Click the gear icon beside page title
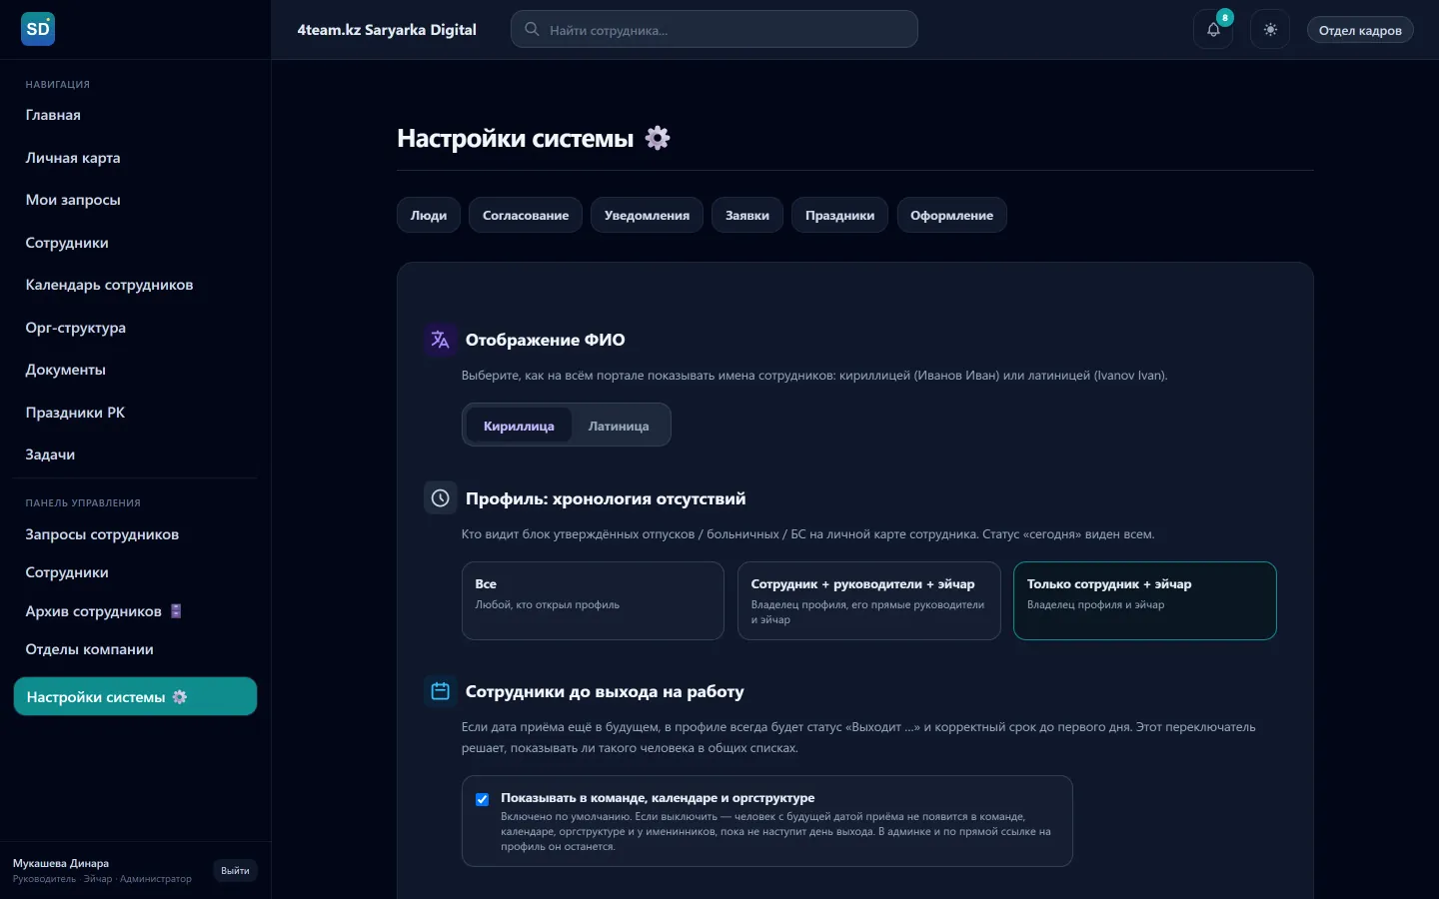1439x899 pixels. pos(658,138)
